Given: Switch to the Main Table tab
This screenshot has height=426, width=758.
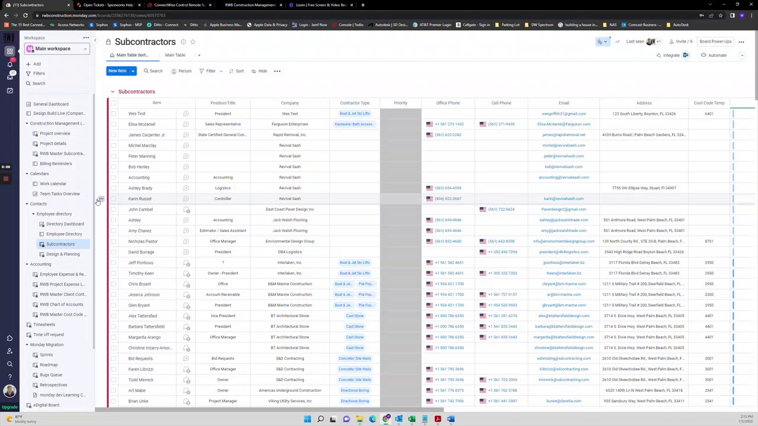Looking at the screenshot, I should 175,55.
